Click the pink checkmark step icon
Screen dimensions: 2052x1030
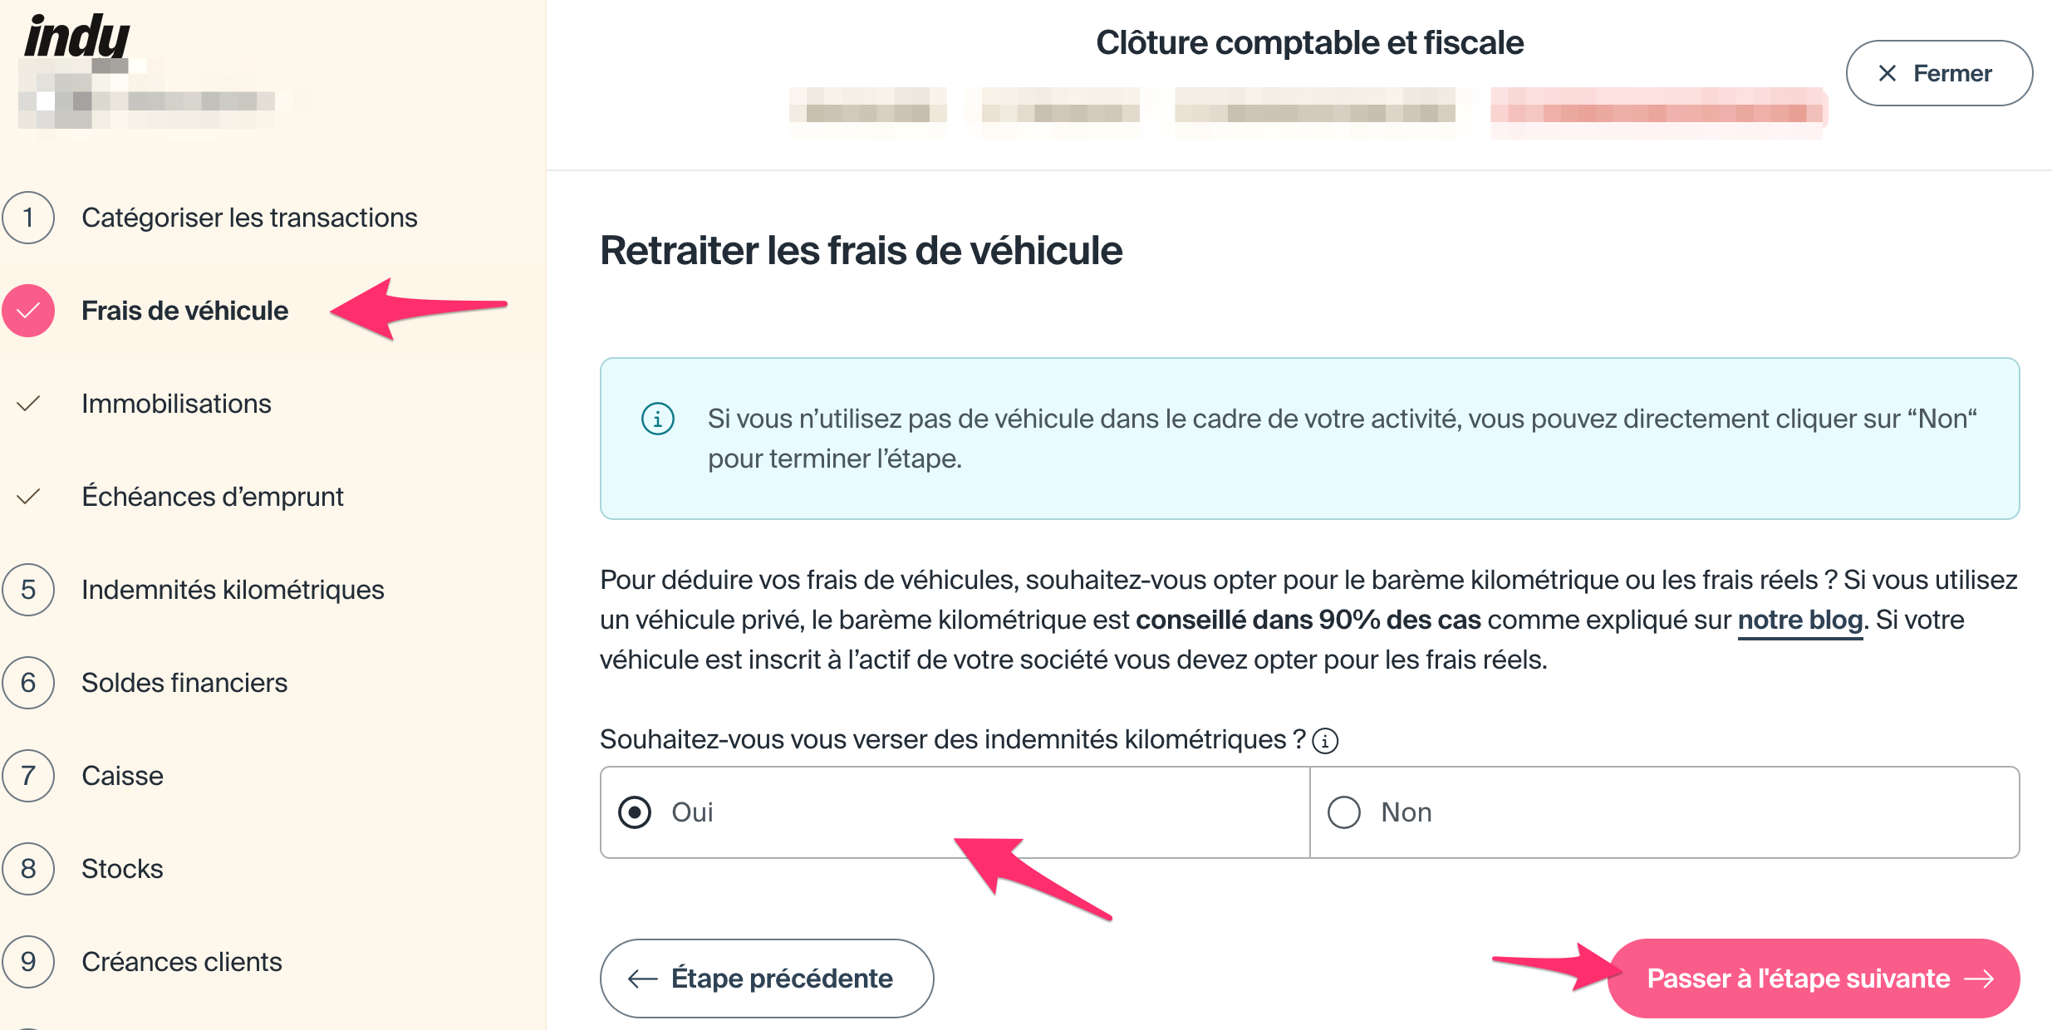pos(28,311)
